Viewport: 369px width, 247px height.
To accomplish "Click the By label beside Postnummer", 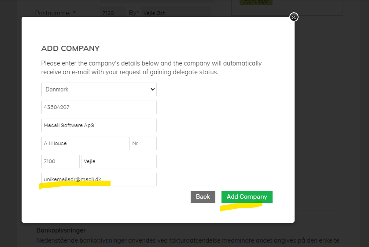I will pyautogui.click(x=134, y=13).
